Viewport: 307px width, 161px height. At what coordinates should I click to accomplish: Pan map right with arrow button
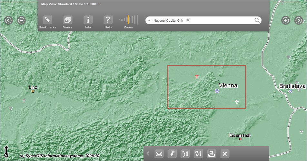coord(299,20)
